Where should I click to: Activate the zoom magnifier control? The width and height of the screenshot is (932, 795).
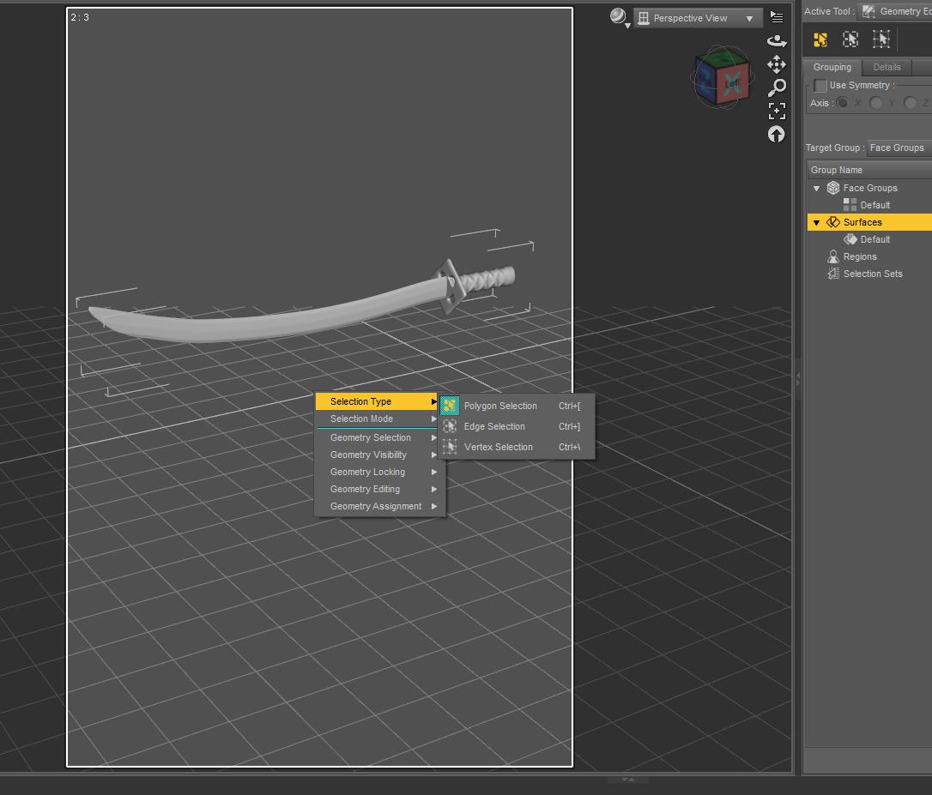point(777,88)
